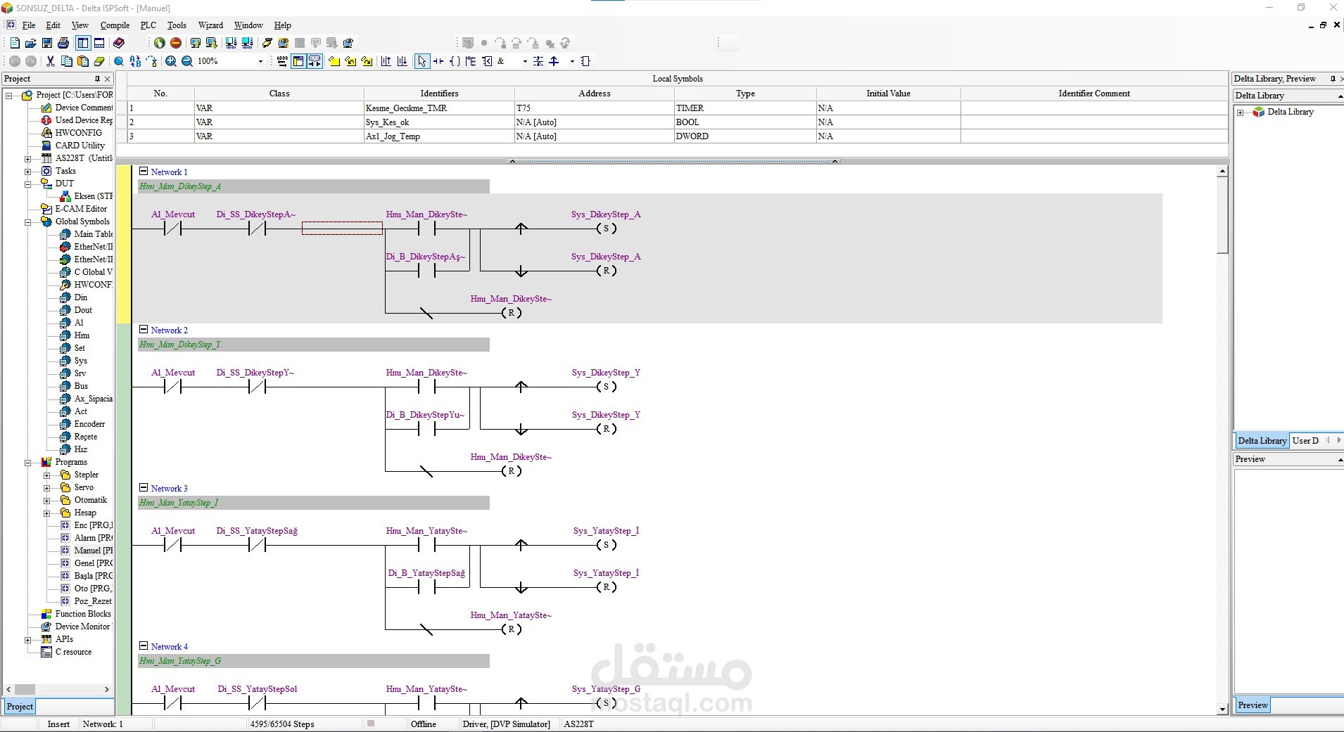Print using the printer icon
This screenshot has height=732, width=1344.
click(x=63, y=43)
